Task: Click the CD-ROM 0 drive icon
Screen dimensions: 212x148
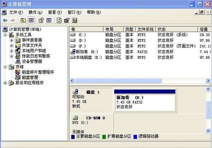Action: pyautogui.click(x=76, y=118)
